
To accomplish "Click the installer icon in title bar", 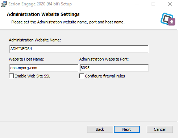I will 4,4.
